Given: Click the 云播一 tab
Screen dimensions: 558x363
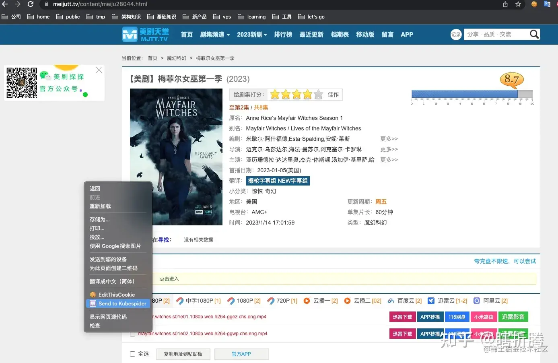Looking at the screenshot, I should [321, 301].
